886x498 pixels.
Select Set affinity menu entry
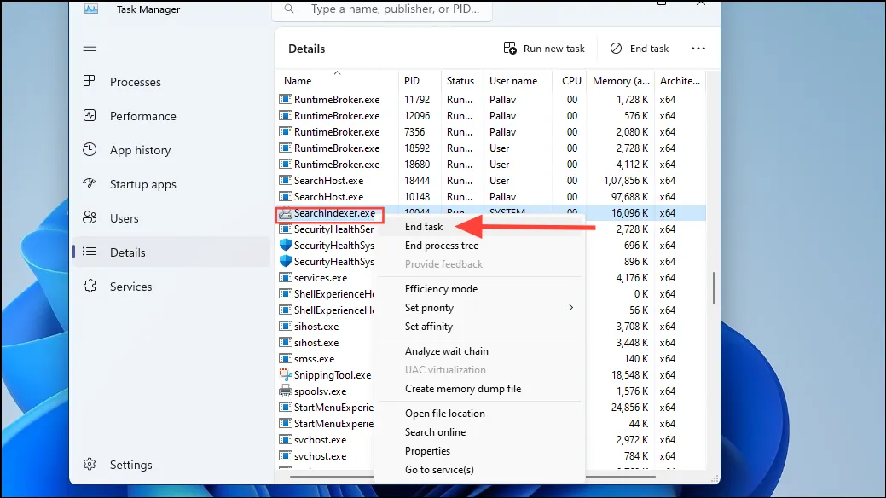click(429, 326)
